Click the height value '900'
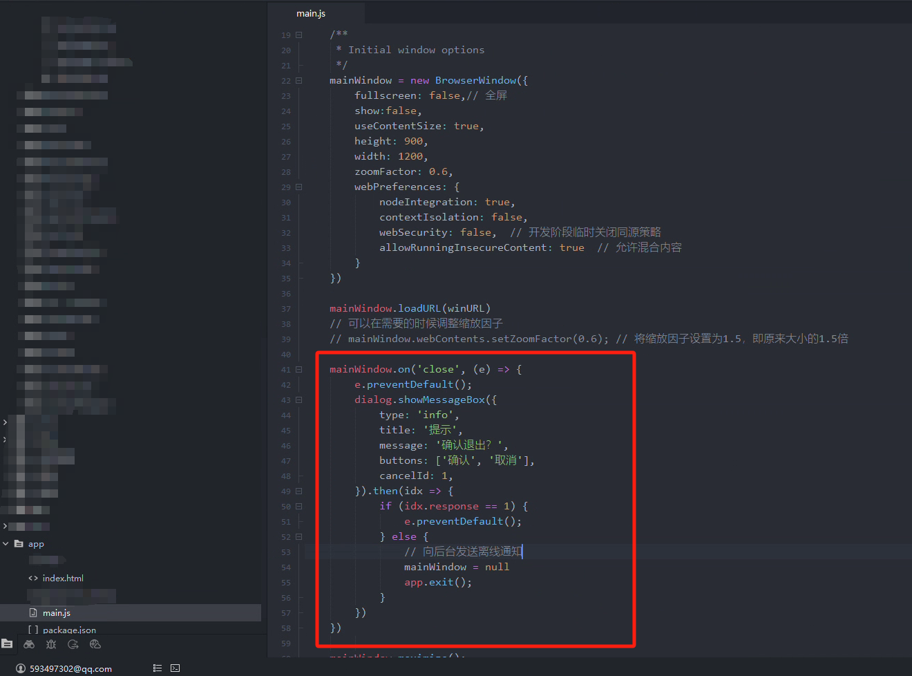Image resolution: width=912 pixels, height=676 pixels. pyautogui.click(x=413, y=141)
